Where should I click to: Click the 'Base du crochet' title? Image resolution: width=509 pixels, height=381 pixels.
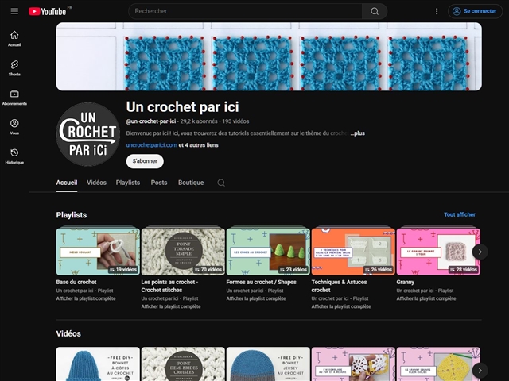point(76,283)
